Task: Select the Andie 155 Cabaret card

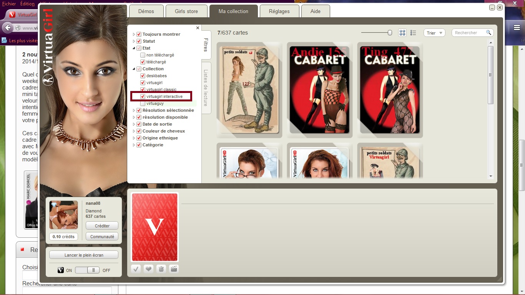Action: [x=319, y=90]
